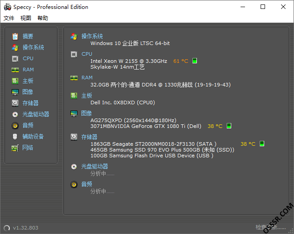The width and height of the screenshot is (294, 234).
Task: Click the monitor icon in the sidebar
Action: click(15, 92)
